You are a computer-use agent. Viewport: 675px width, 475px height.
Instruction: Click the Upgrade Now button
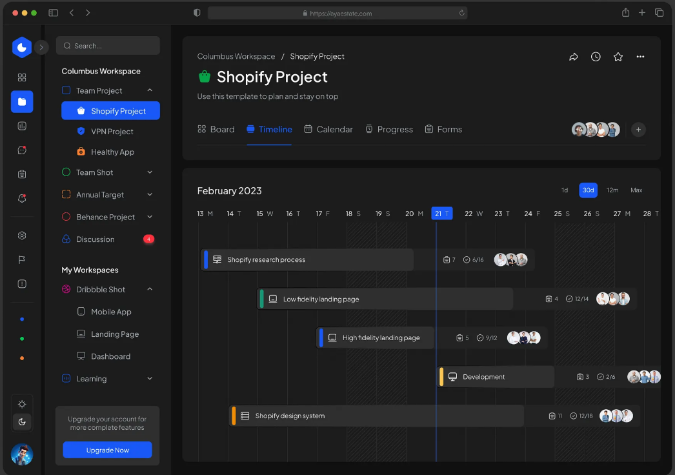pyautogui.click(x=108, y=450)
